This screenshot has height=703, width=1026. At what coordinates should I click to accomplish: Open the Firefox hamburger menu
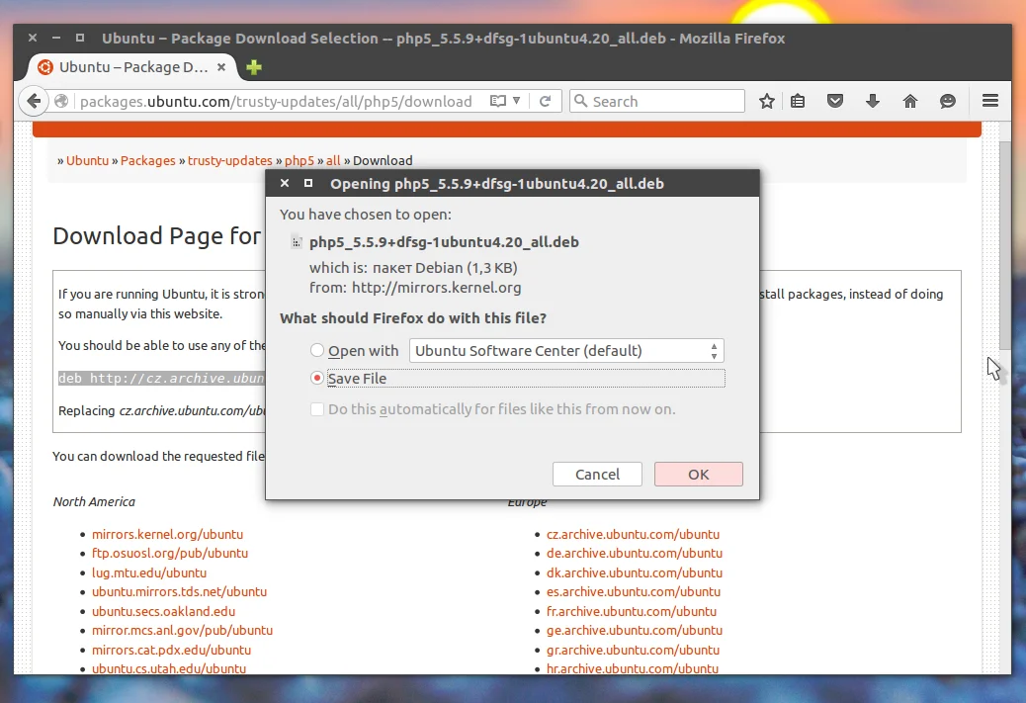click(990, 101)
